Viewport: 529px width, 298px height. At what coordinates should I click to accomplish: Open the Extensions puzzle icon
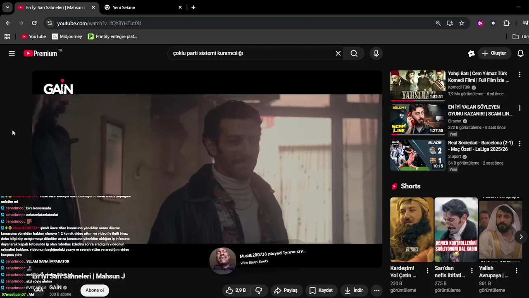(x=507, y=23)
